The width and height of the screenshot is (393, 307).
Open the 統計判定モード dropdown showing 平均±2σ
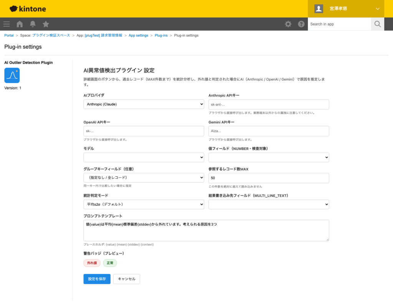coord(144,204)
